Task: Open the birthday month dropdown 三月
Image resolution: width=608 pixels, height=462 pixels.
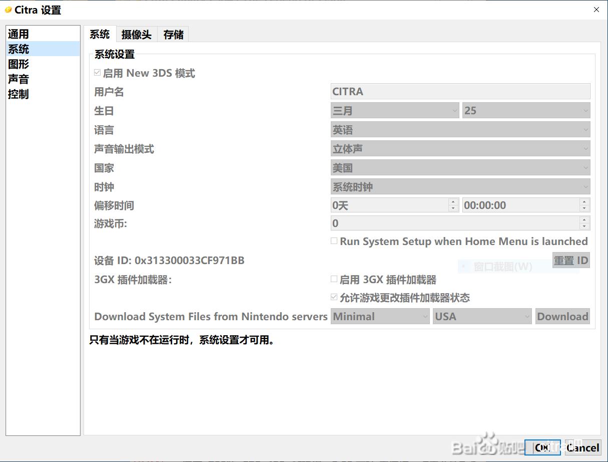Action: pyautogui.click(x=395, y=111)
